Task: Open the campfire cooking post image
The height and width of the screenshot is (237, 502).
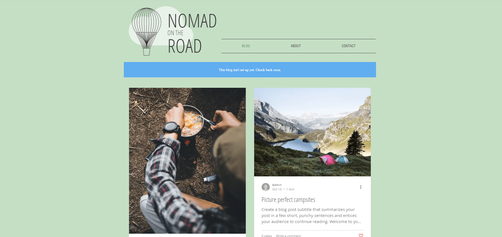Action: click(187, 161)
